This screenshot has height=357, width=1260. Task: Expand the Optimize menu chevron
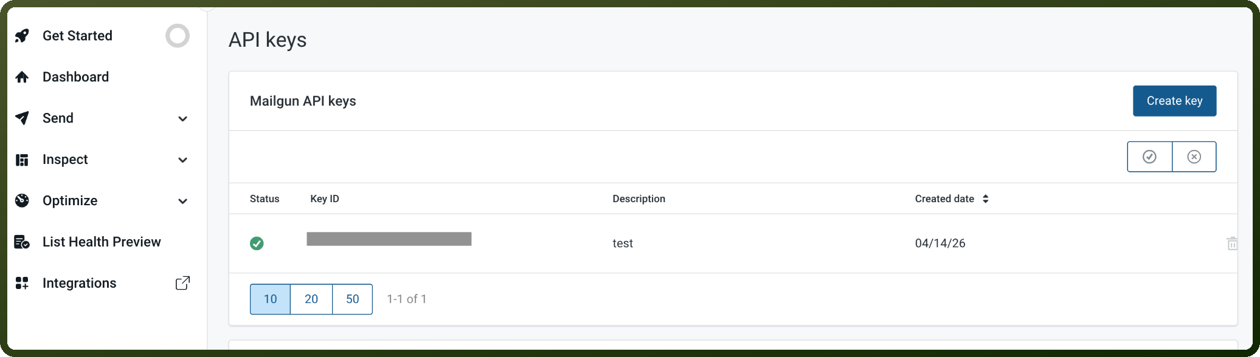point(182,201)
